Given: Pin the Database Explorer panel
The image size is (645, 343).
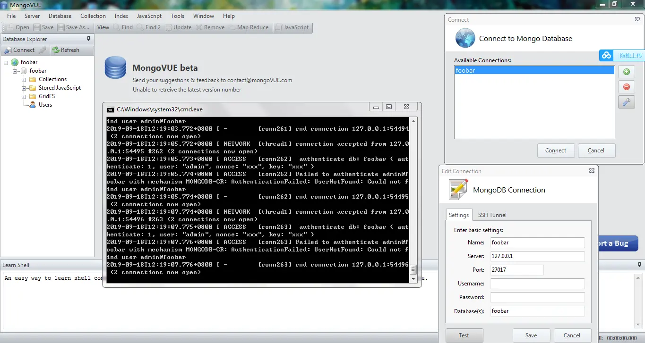Looking at the screenshot, I should click(x=88, y=39).
